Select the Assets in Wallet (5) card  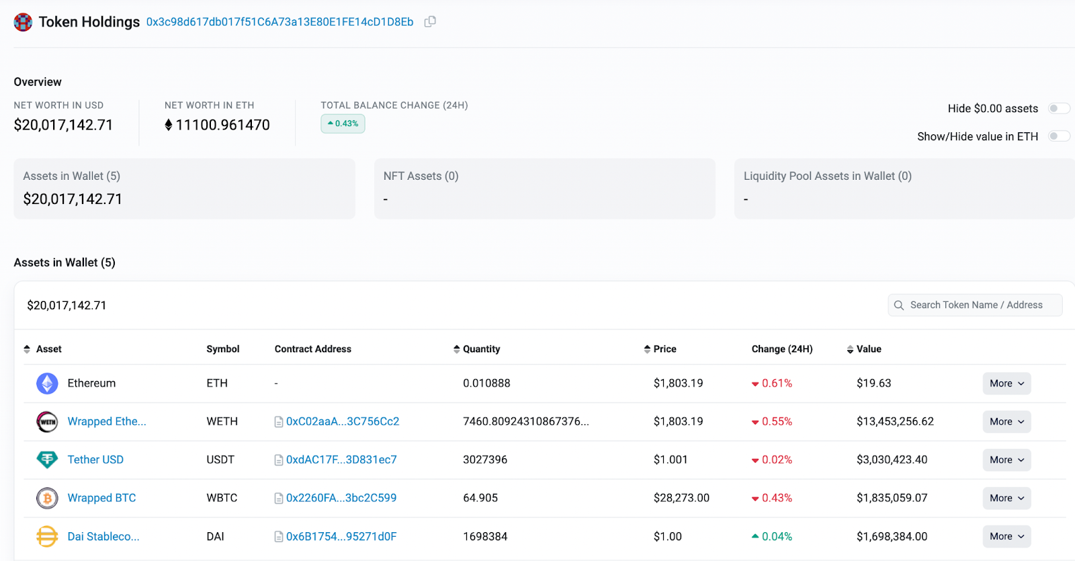pyautogui.click(x=184, y=189)
